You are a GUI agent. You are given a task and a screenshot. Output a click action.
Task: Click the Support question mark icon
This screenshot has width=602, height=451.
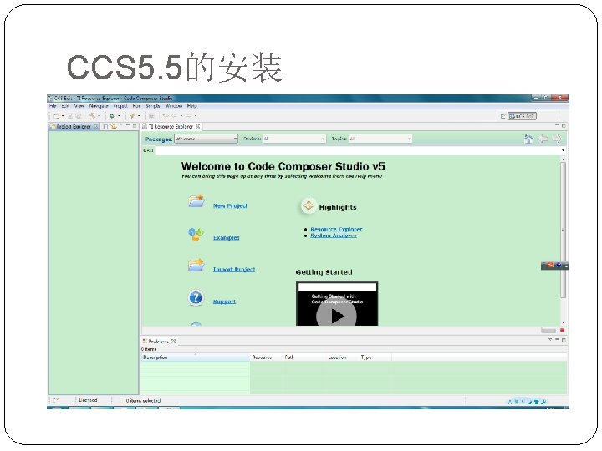tap(196, 297)
